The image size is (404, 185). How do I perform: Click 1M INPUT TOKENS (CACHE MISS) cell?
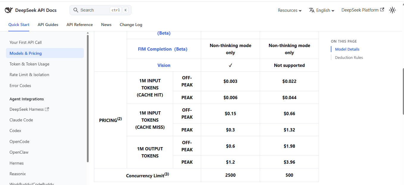150,120
